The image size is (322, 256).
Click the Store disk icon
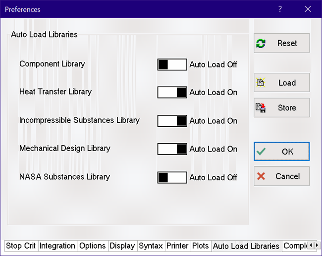(x=261, y=107)
